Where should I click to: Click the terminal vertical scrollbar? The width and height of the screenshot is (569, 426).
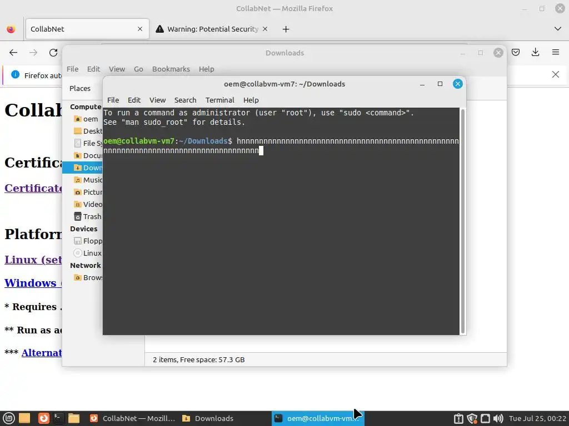pos(463,221)
